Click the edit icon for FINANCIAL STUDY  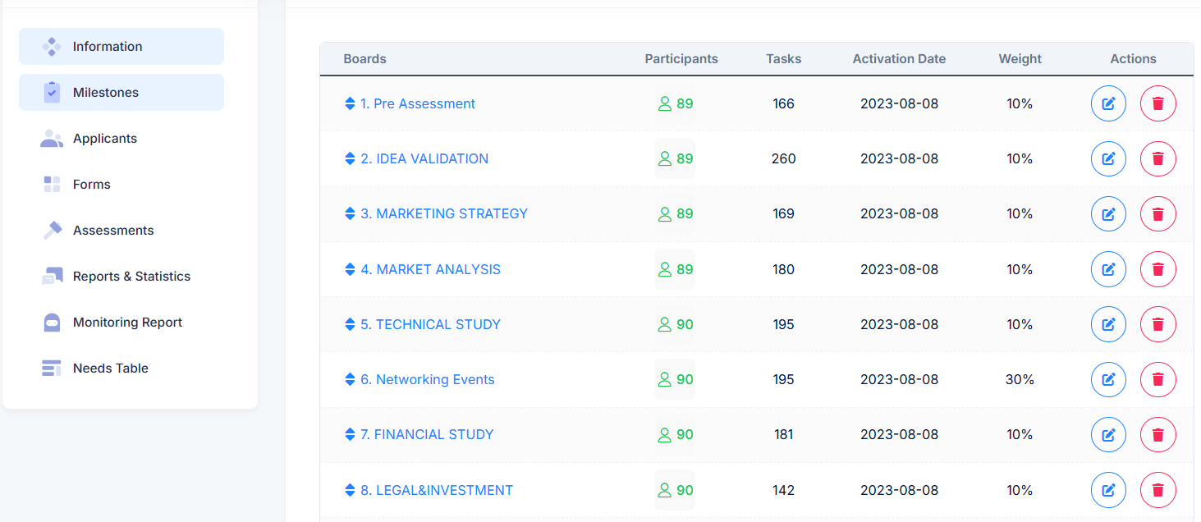coord(1108,434)
